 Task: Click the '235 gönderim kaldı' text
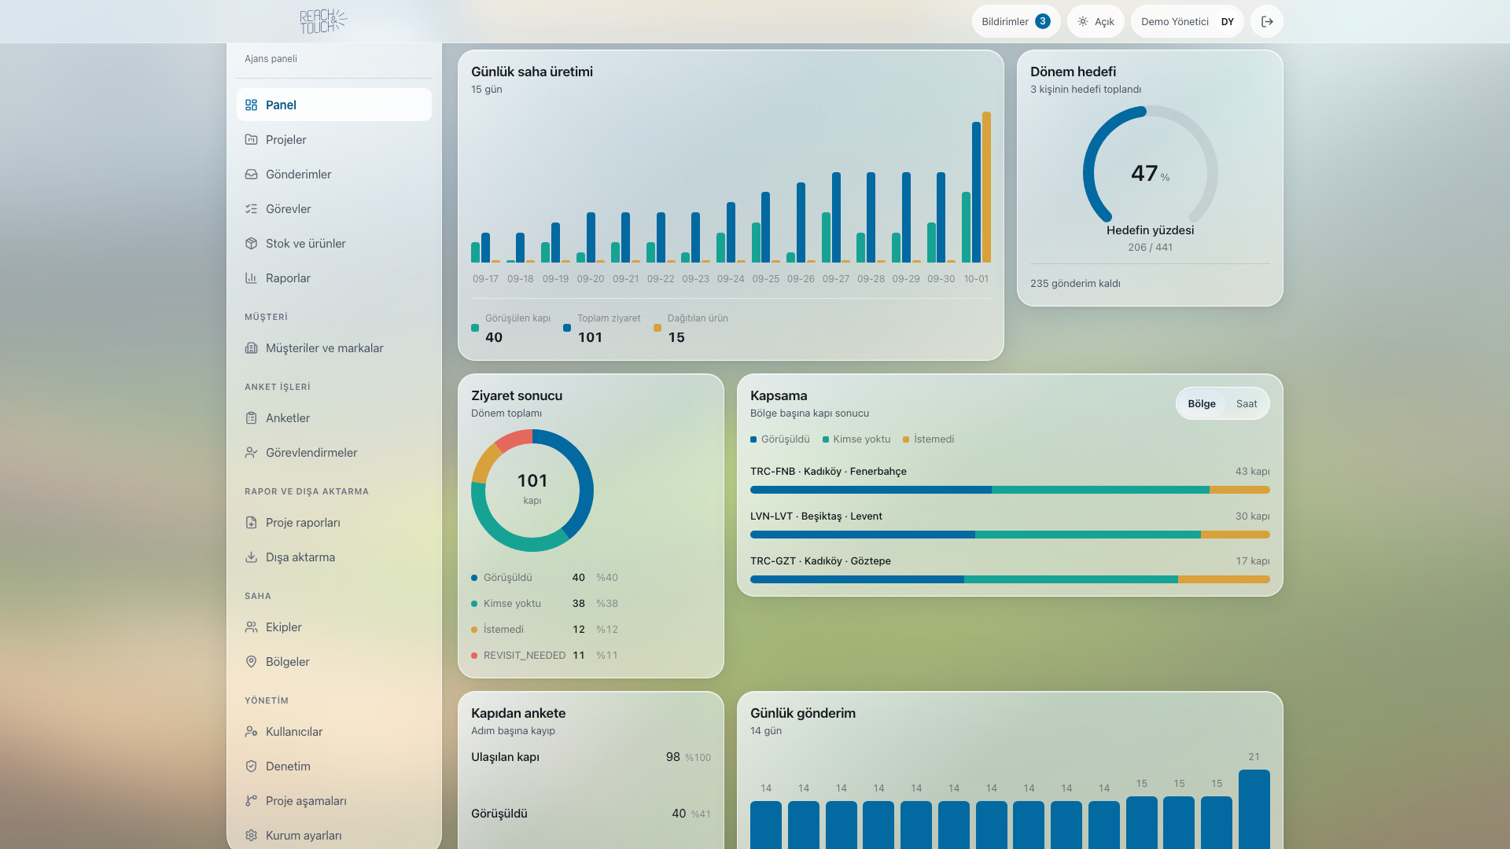coord(1075,284)
